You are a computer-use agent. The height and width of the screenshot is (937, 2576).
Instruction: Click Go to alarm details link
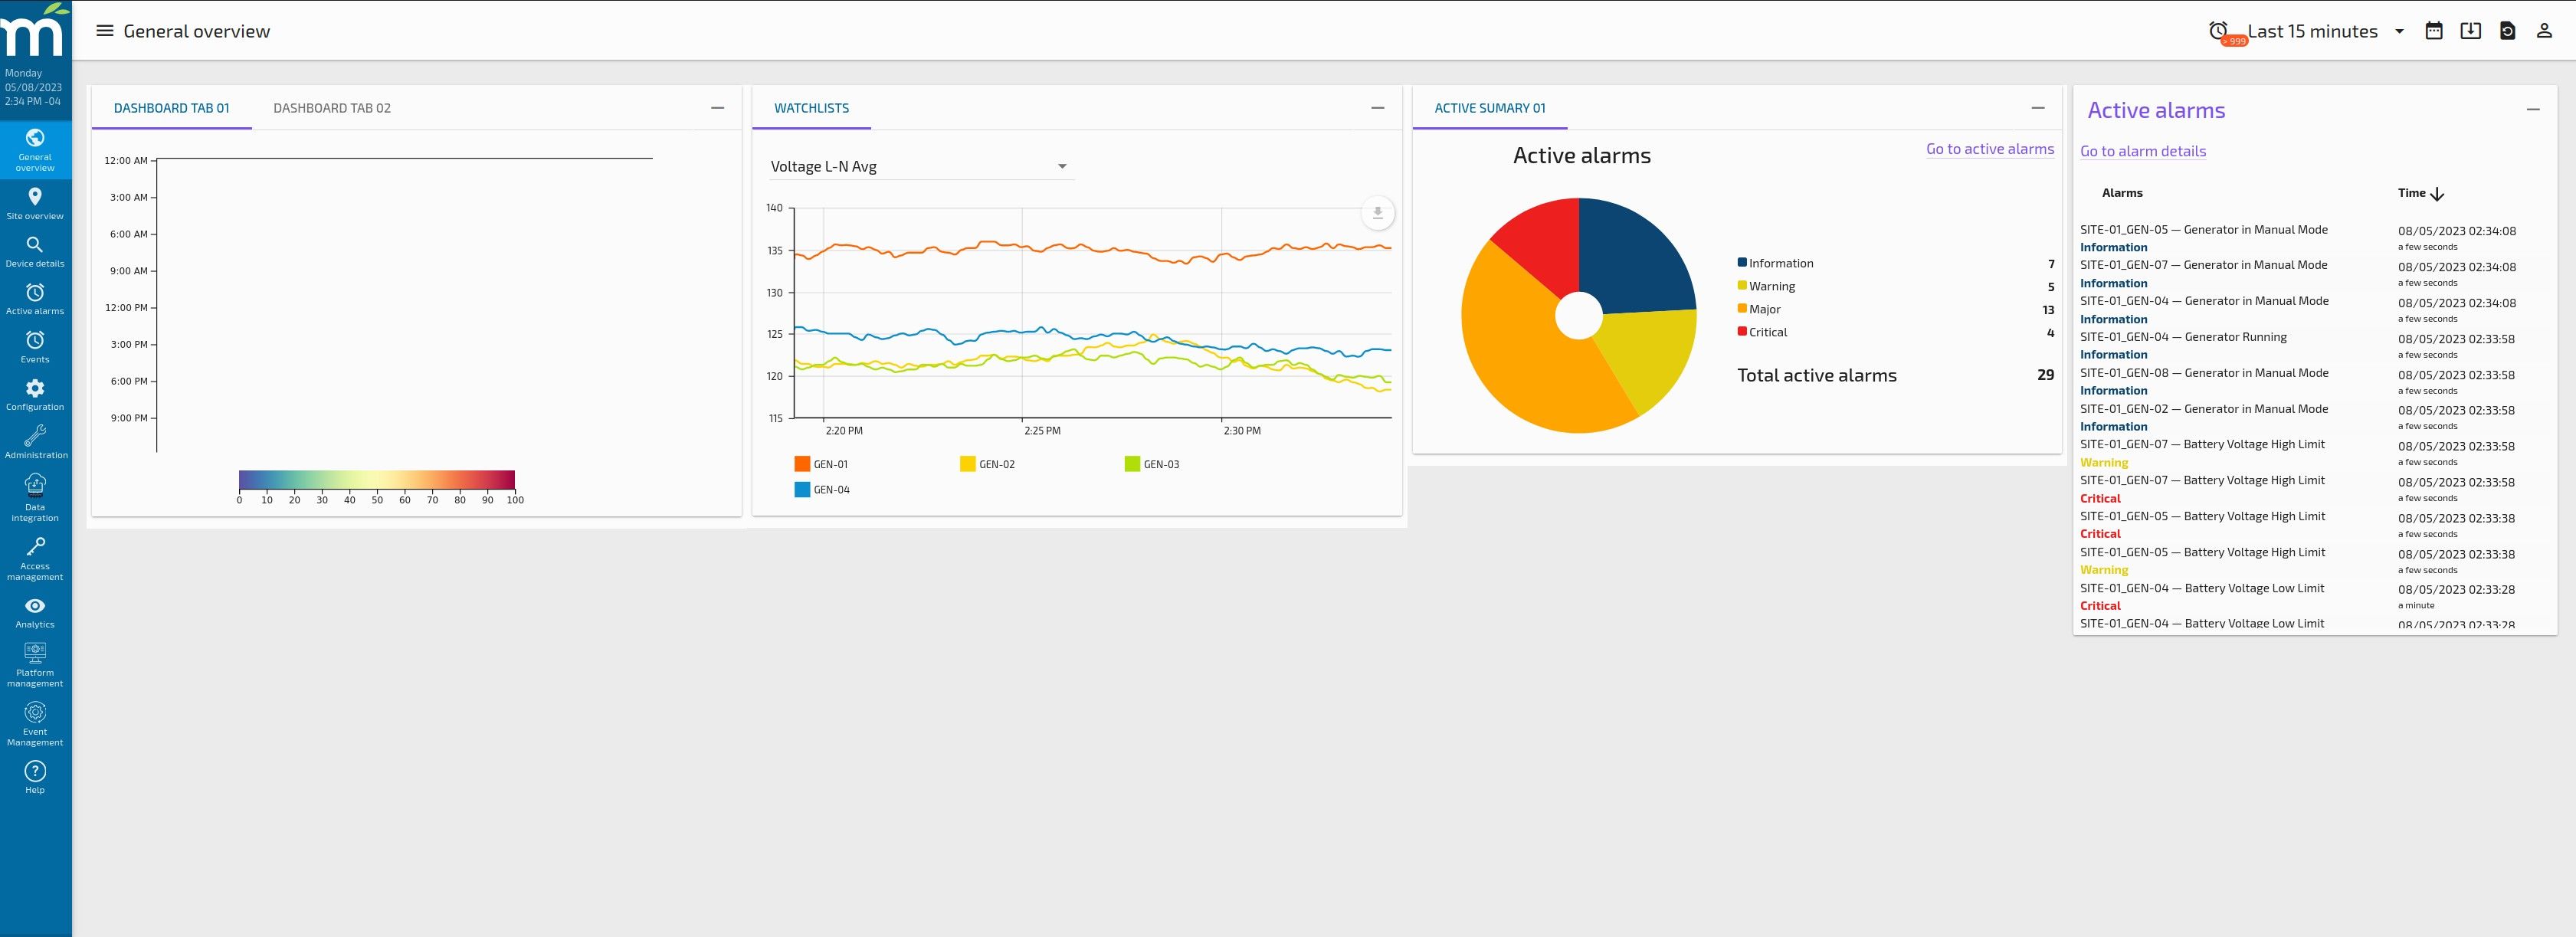(x=2142, y=151)
